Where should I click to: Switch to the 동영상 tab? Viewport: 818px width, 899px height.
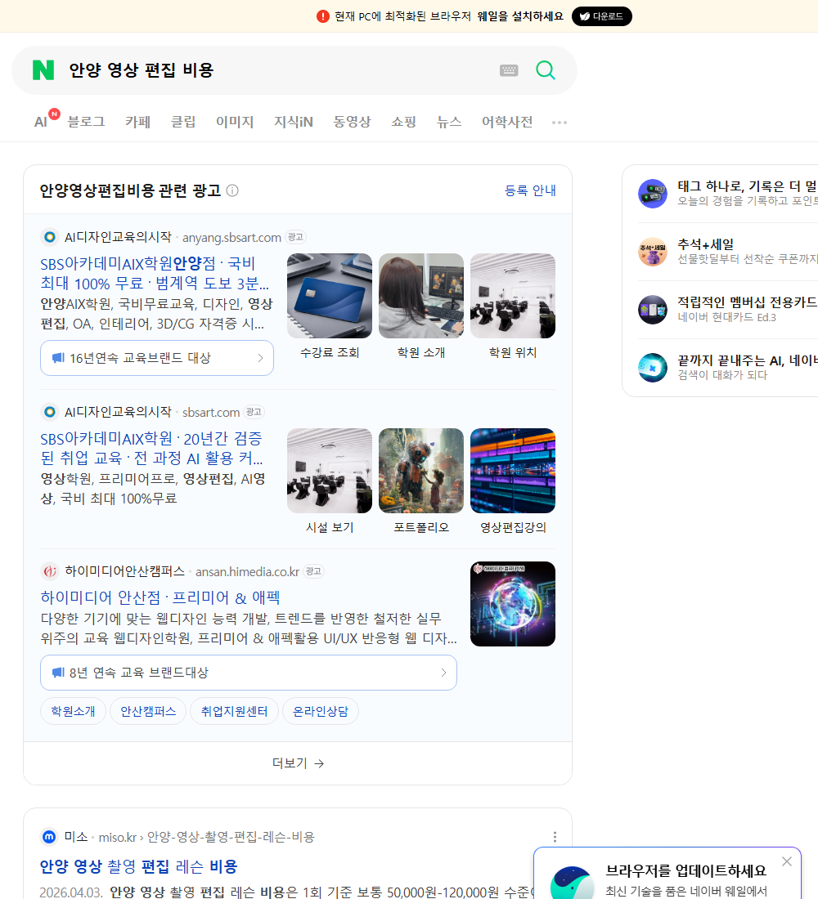[353, 122]
